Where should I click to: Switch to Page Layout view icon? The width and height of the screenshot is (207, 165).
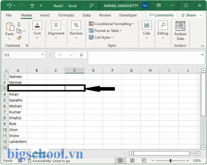[132, 161]
